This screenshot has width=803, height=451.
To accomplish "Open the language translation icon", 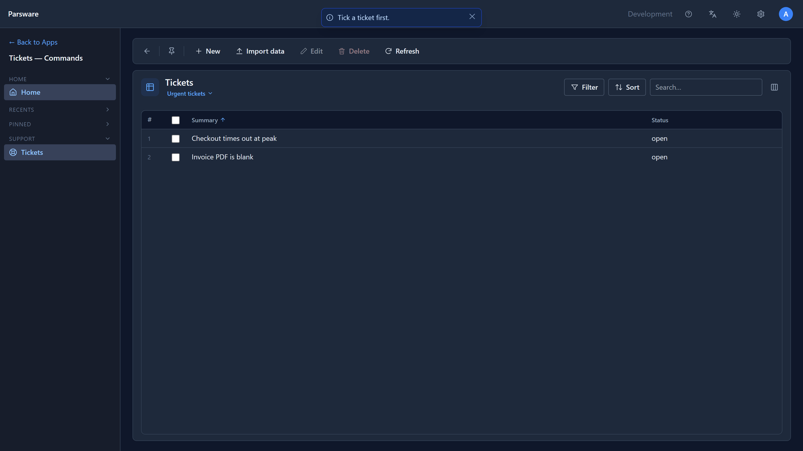I will tap(713, 14).
